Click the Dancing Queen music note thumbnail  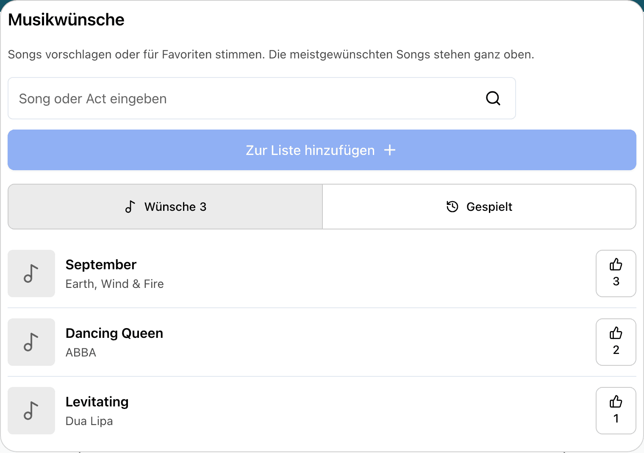click(x=31, y=342)
